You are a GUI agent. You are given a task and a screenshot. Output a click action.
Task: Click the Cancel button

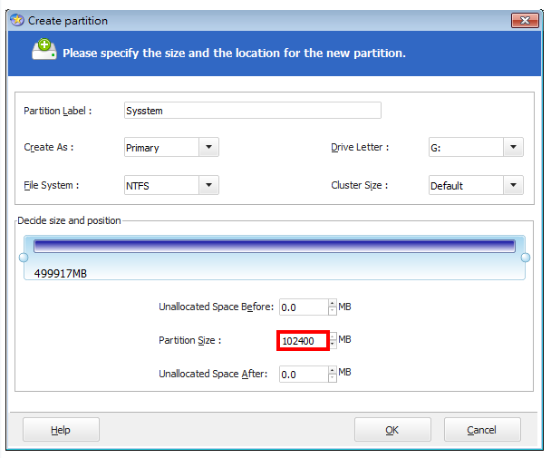(482, 430)
